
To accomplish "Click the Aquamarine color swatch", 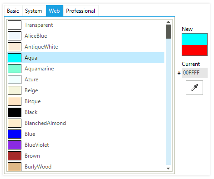I will [x=15, y=69].
